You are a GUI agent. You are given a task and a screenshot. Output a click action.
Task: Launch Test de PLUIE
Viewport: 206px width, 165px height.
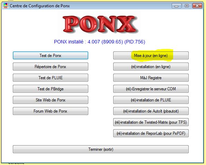point(51,77)
